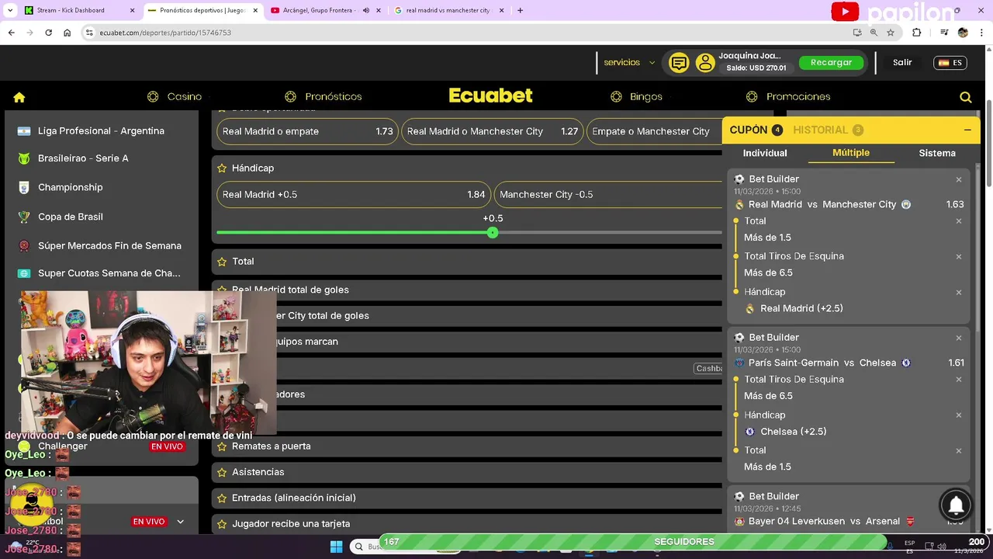Remove Hándicap Chelsea (+2.5) selection
This screenshot has width=993, height=559.
959,415
